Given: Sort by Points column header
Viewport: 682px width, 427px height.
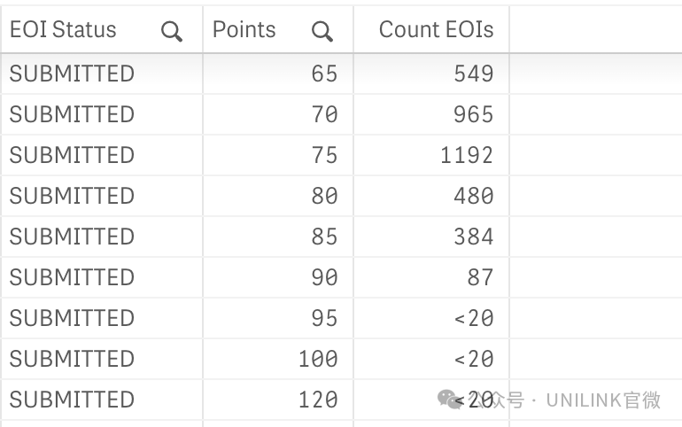Looking at the screenshot, I should coord(244,29).
